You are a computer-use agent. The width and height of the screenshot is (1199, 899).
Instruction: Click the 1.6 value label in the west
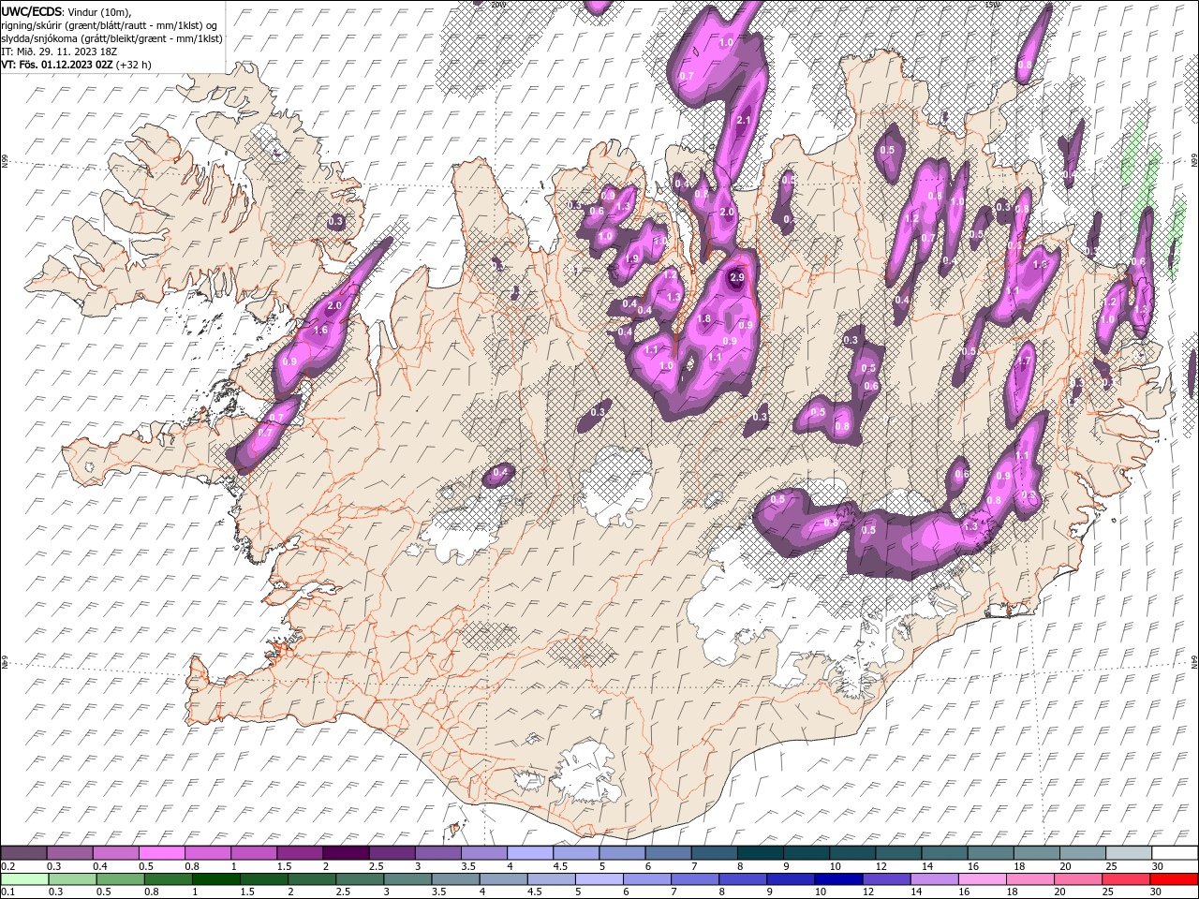320,330
